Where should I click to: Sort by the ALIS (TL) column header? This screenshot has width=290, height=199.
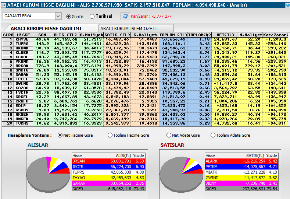tap(65, 35)
